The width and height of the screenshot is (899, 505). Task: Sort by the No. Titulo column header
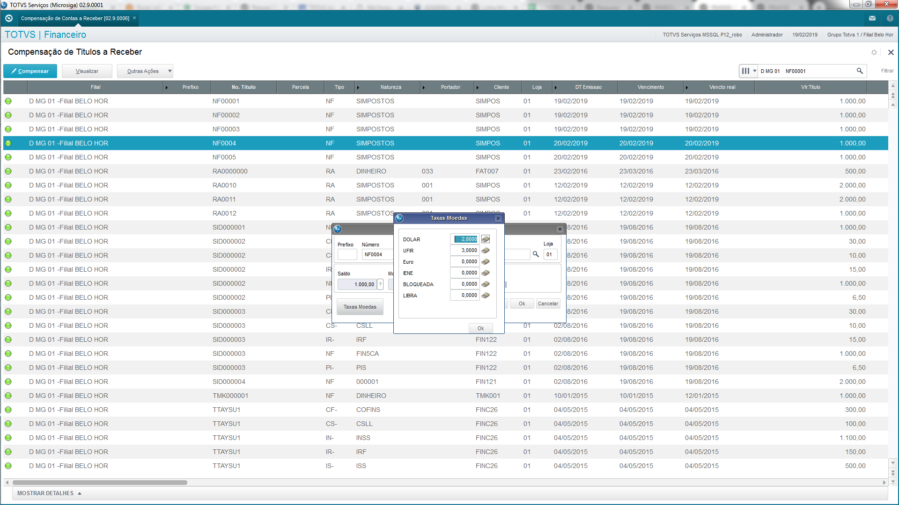(x=243, y=87)
